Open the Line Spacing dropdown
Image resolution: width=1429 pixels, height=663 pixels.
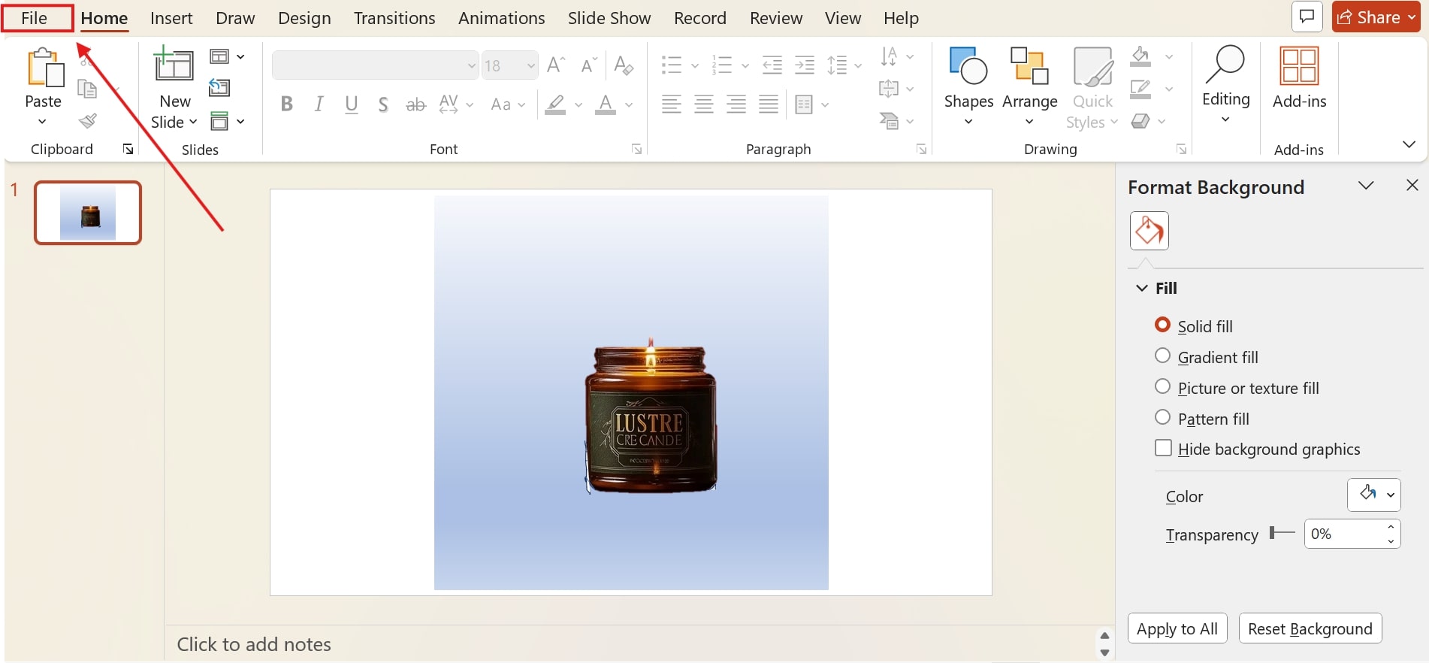tap(844, 65)
